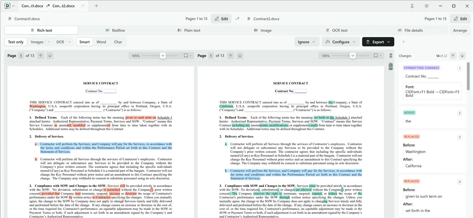This screenshot has height=218, width=474.
Task: Open the settings gear icon
Action: 427,6
